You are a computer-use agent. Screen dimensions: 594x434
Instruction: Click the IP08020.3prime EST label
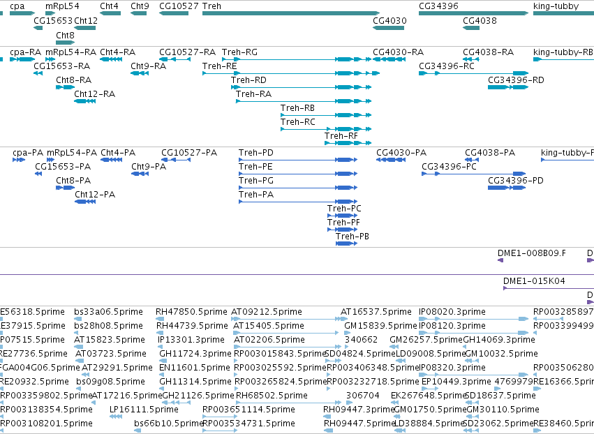point(452,312)
